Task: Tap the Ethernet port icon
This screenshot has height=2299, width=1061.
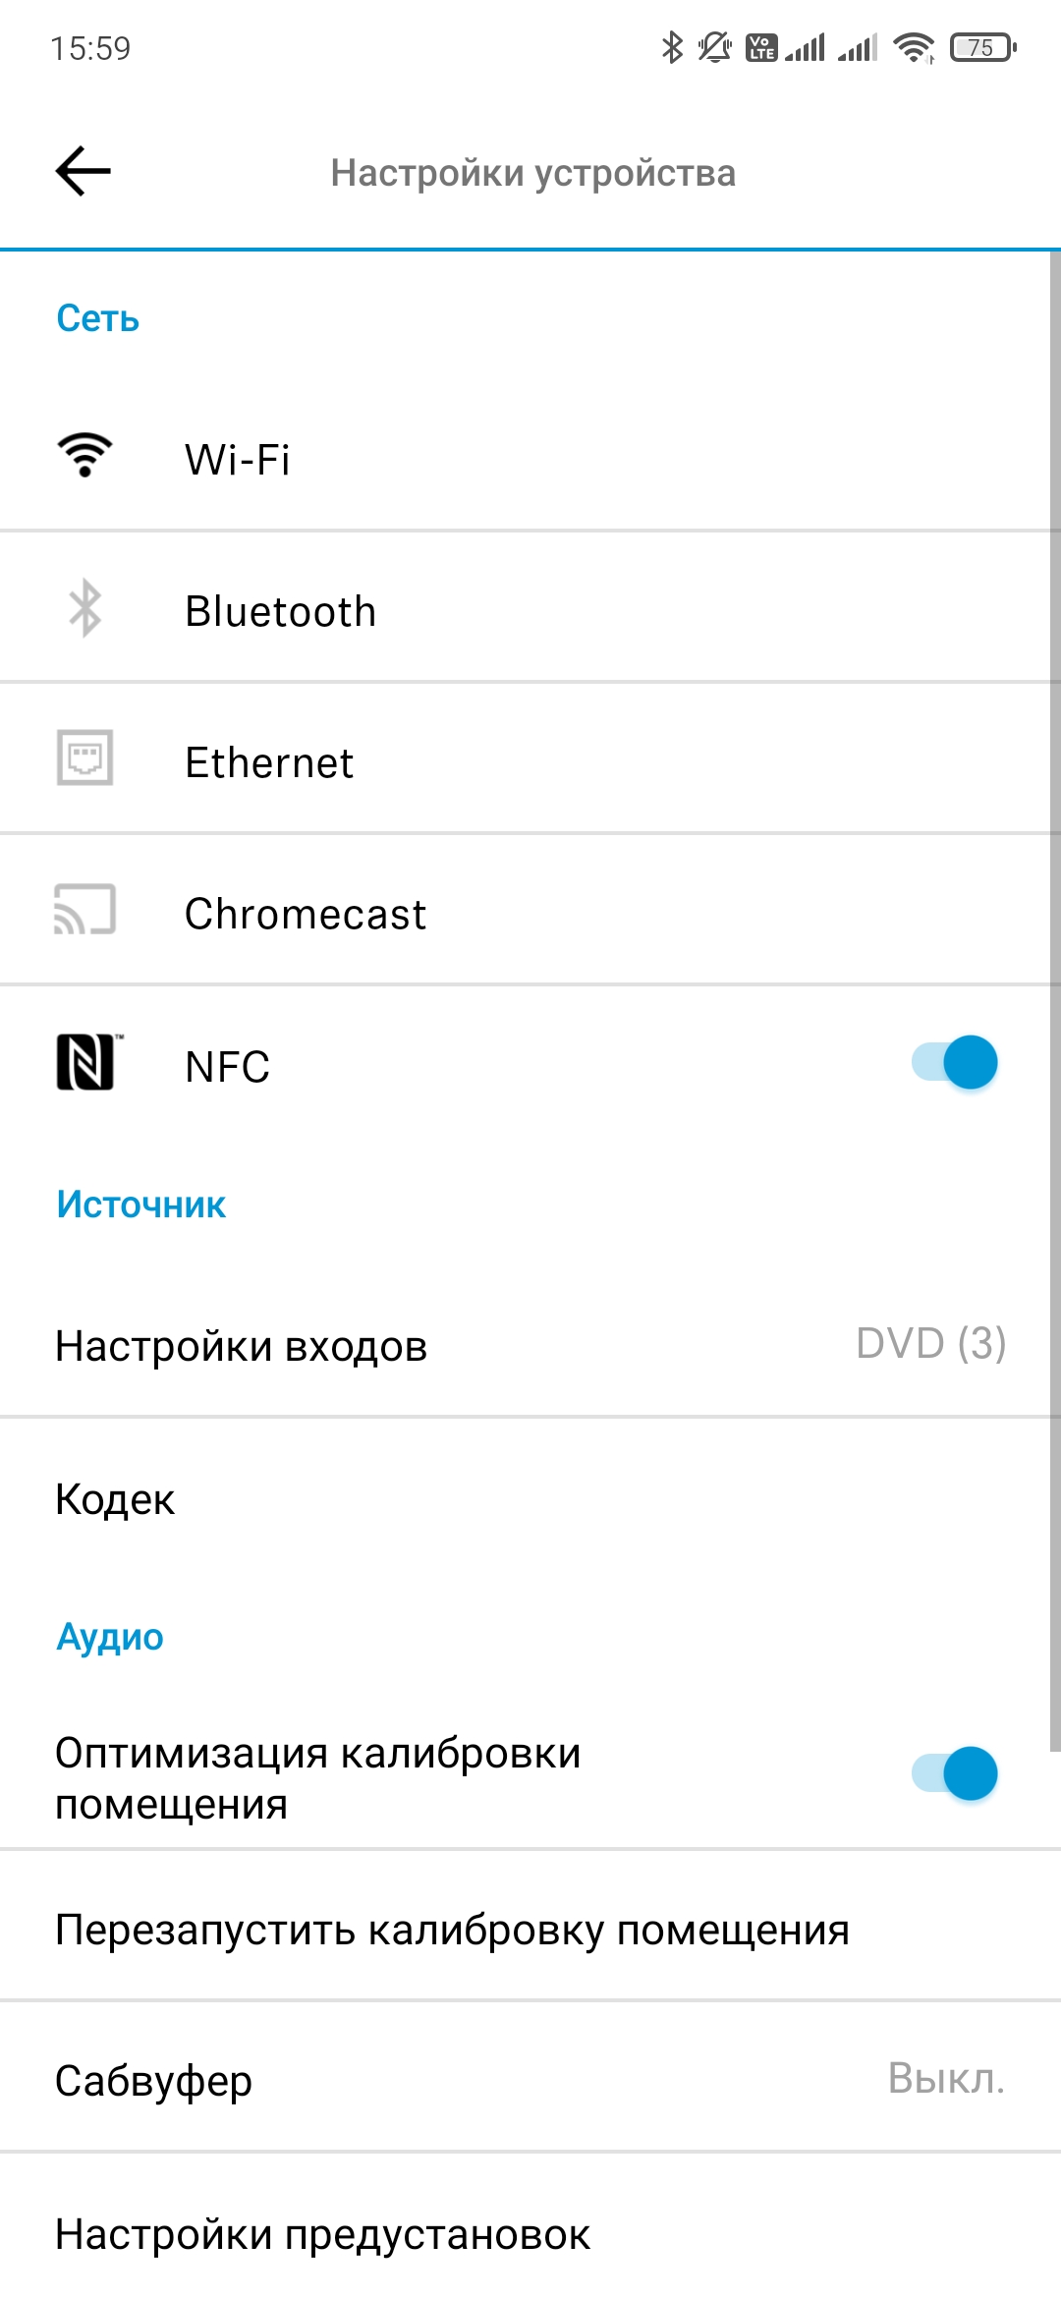Action: (85, 758)
